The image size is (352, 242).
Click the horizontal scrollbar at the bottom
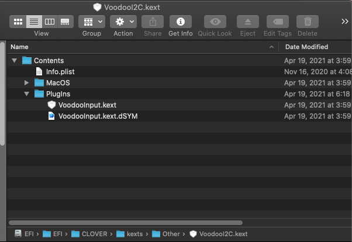click(x=126, y=223)
